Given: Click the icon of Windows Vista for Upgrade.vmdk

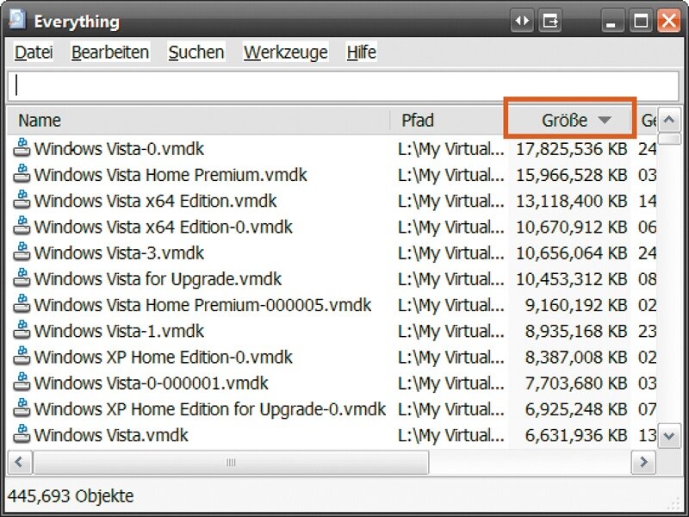Looking at the screenshot, I should [x=22, y=279].
